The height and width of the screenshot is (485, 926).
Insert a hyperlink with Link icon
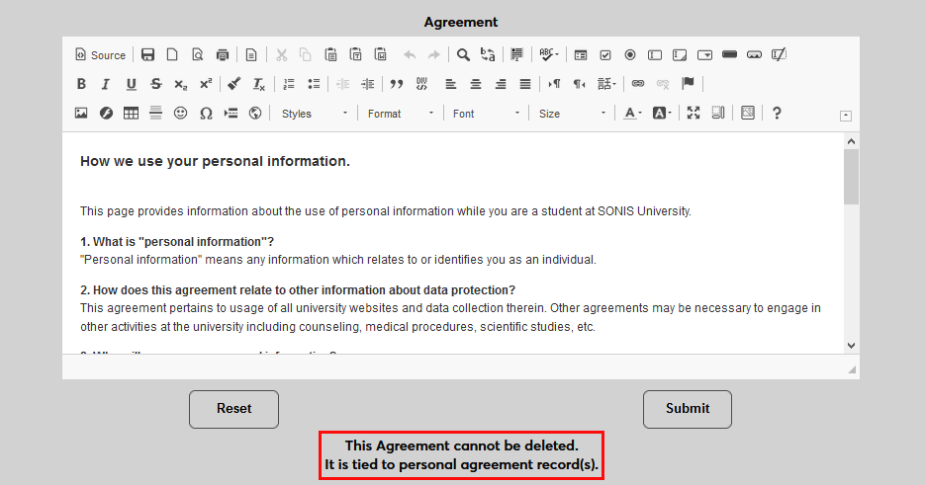[638, 84]
